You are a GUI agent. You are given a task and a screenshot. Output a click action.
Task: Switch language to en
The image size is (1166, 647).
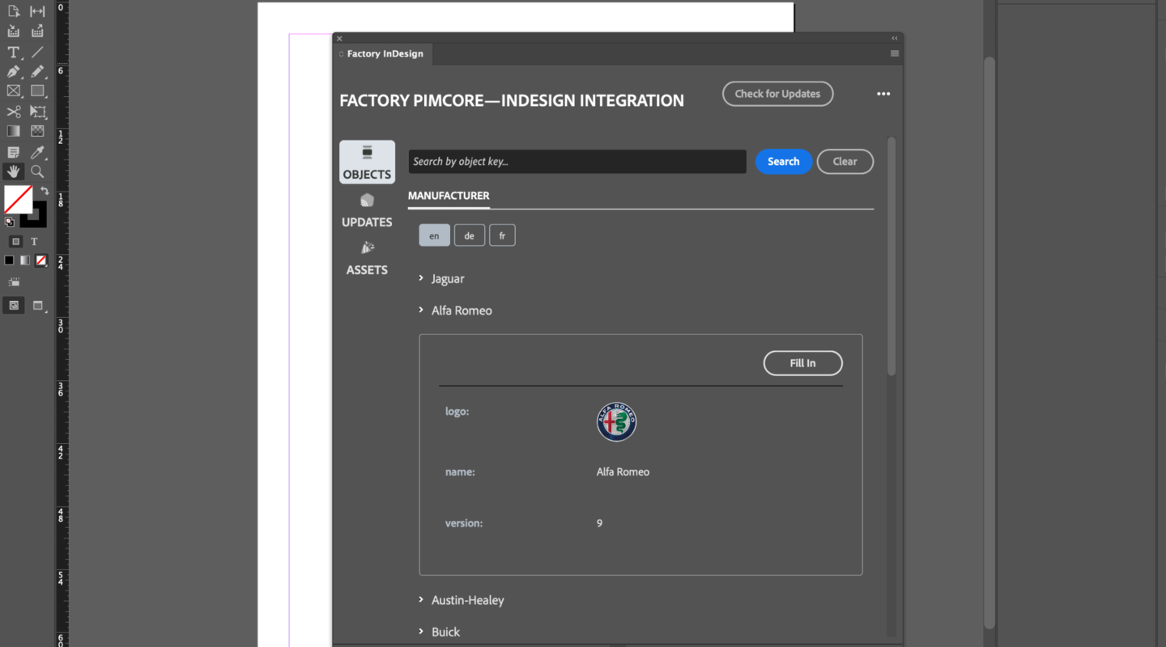(x=434, y=235)
